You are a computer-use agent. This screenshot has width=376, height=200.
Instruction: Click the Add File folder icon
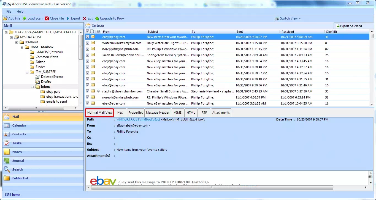5,18
